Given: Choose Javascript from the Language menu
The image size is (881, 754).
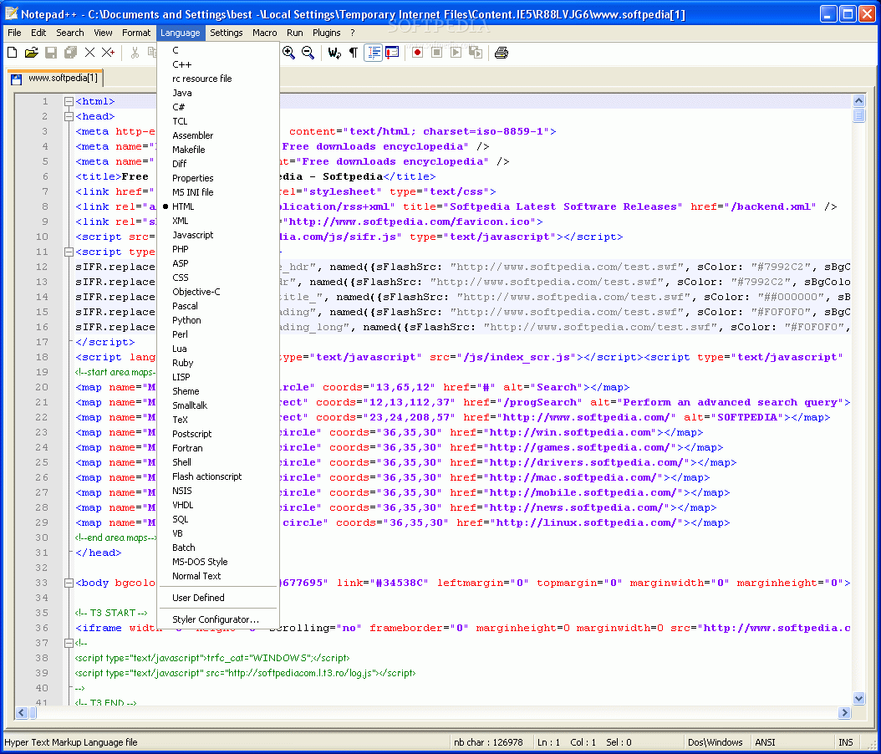Looking at the screenshot, I should (218, 235).
